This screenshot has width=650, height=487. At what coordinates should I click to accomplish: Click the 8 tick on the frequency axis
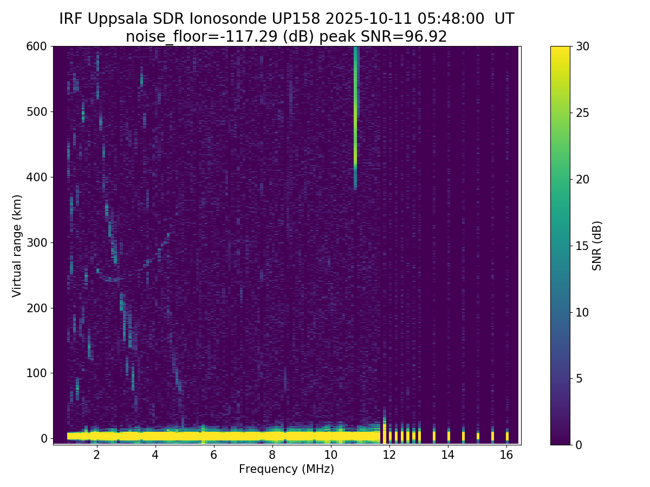point(272,455)
